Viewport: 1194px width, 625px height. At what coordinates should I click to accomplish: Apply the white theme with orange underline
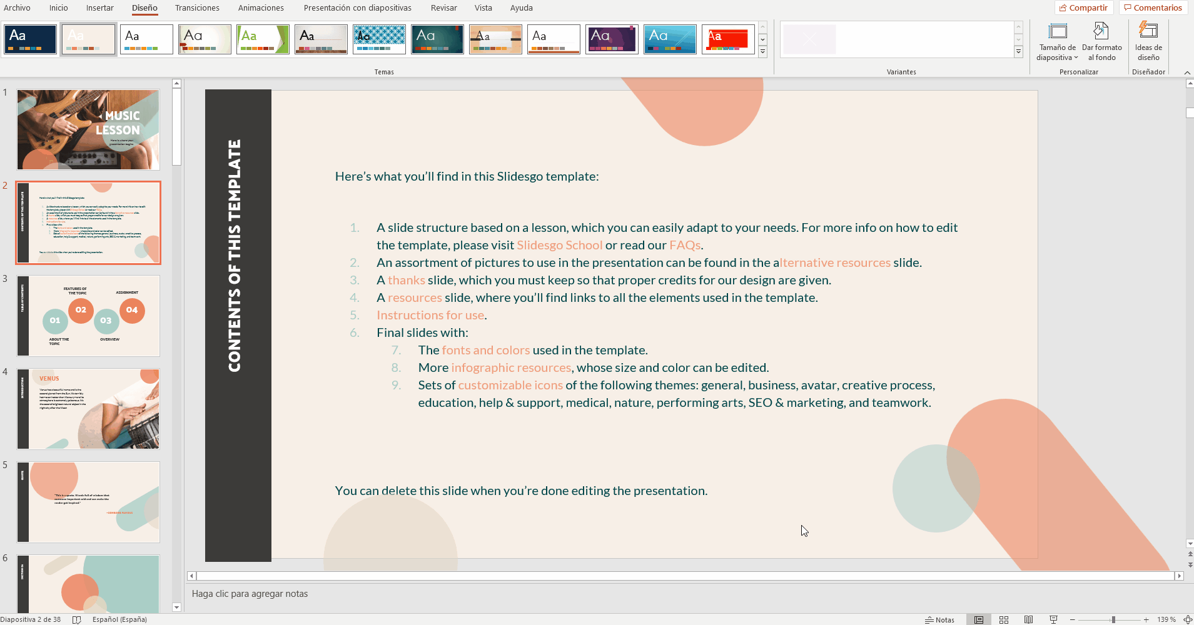click(554, 39)
